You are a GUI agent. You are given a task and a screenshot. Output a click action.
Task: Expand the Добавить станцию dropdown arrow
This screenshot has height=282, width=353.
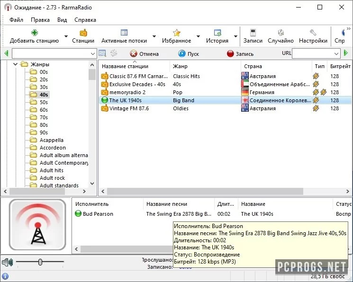pos(66,36)
